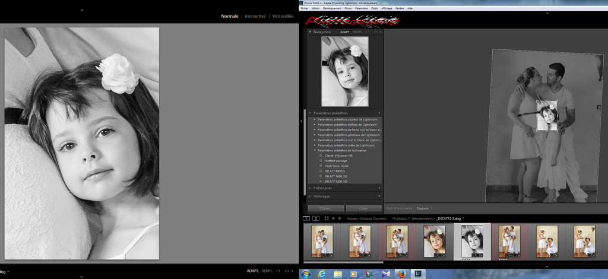Open Windows Media Player from taskbar
Viewport: 608px width, 279px height.
[353, 274]
